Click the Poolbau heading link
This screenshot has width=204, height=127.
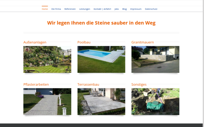(x=84, y=42)
